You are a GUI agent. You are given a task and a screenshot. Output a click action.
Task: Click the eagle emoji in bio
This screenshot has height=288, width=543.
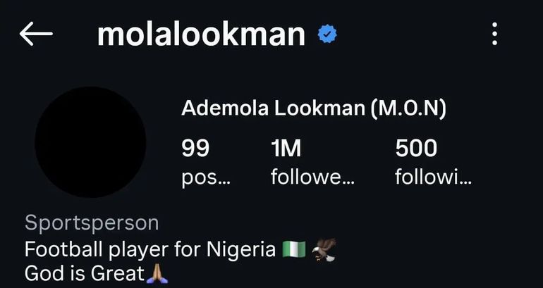(x=324, y=249)
